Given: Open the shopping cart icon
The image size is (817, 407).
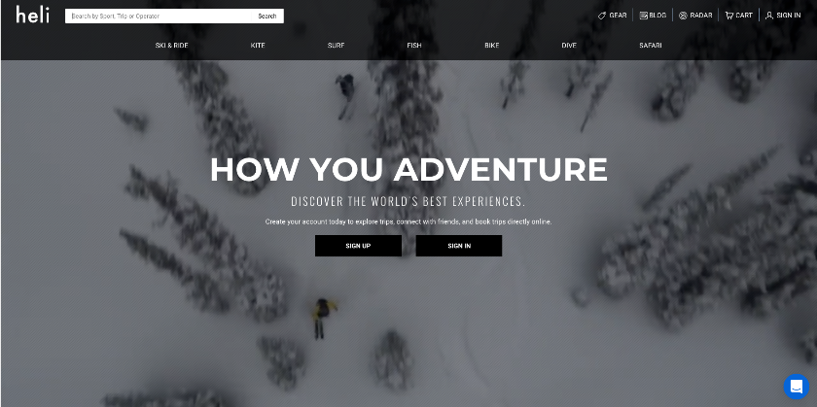Looking at the screenshot, I should (x=728, y=16).
